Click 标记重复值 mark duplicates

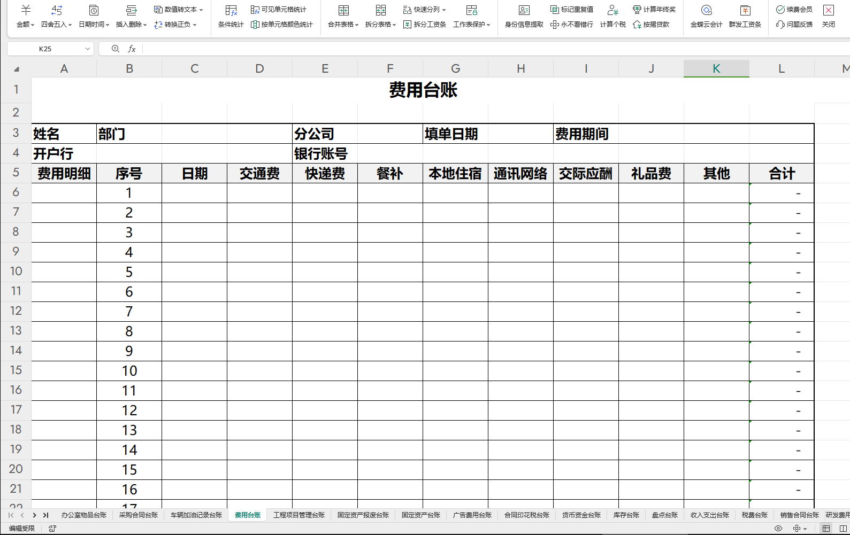[572, 10]
